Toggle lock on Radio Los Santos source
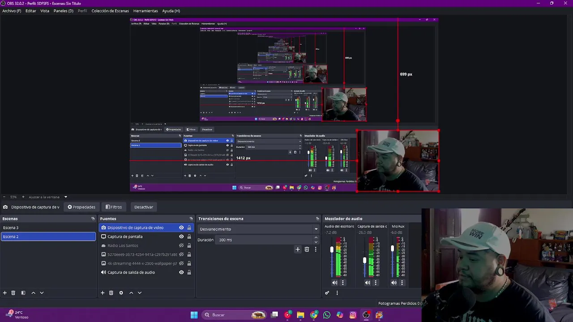573x322 pixels. coord(189,246)
